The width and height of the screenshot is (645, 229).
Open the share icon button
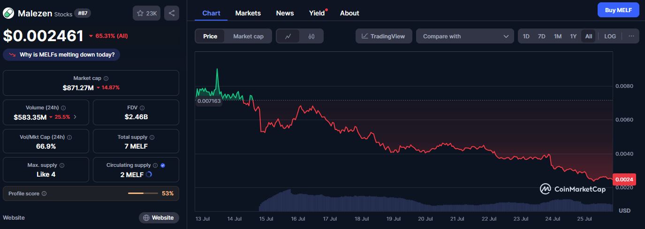(x=172, y=13)
